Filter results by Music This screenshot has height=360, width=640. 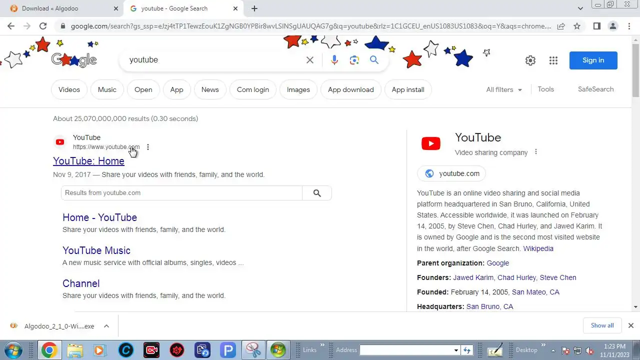107,89
